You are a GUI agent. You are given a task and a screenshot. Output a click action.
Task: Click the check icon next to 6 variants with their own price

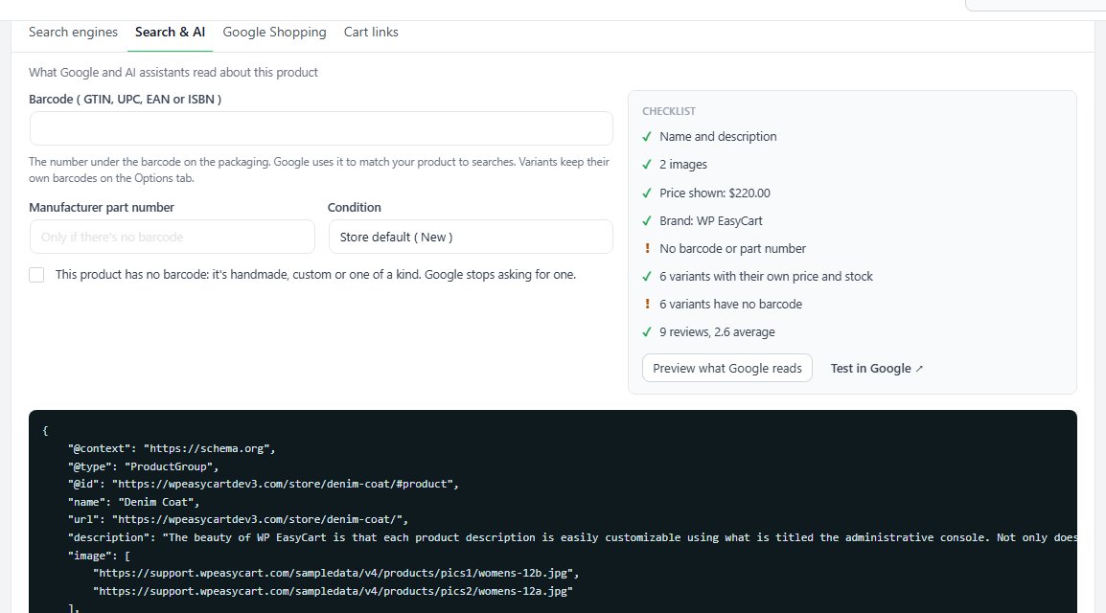(647, 277)
